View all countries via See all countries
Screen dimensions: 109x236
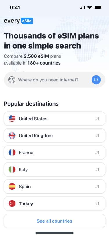pyautogui.click(x=55, y=221)
